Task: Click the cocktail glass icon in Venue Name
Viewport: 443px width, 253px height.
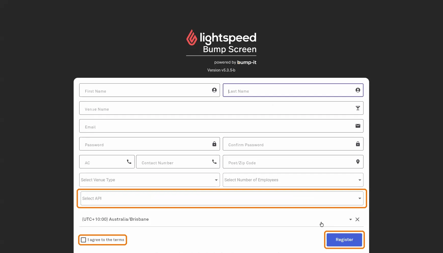Action: [358, 108]
